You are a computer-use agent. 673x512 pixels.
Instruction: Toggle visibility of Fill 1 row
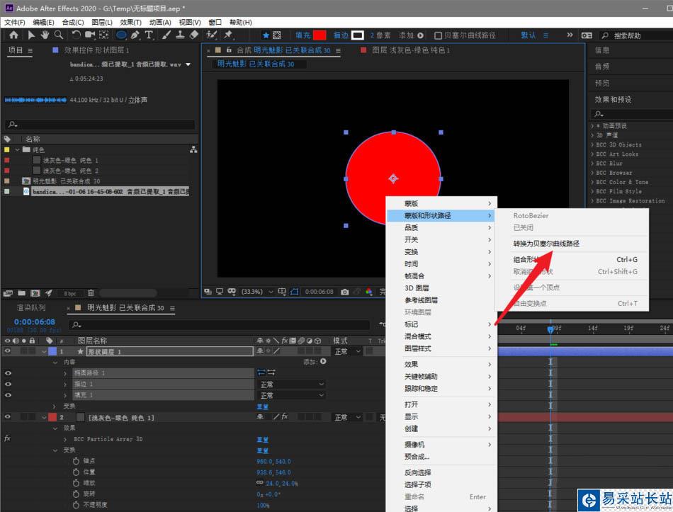coord(8,395)
